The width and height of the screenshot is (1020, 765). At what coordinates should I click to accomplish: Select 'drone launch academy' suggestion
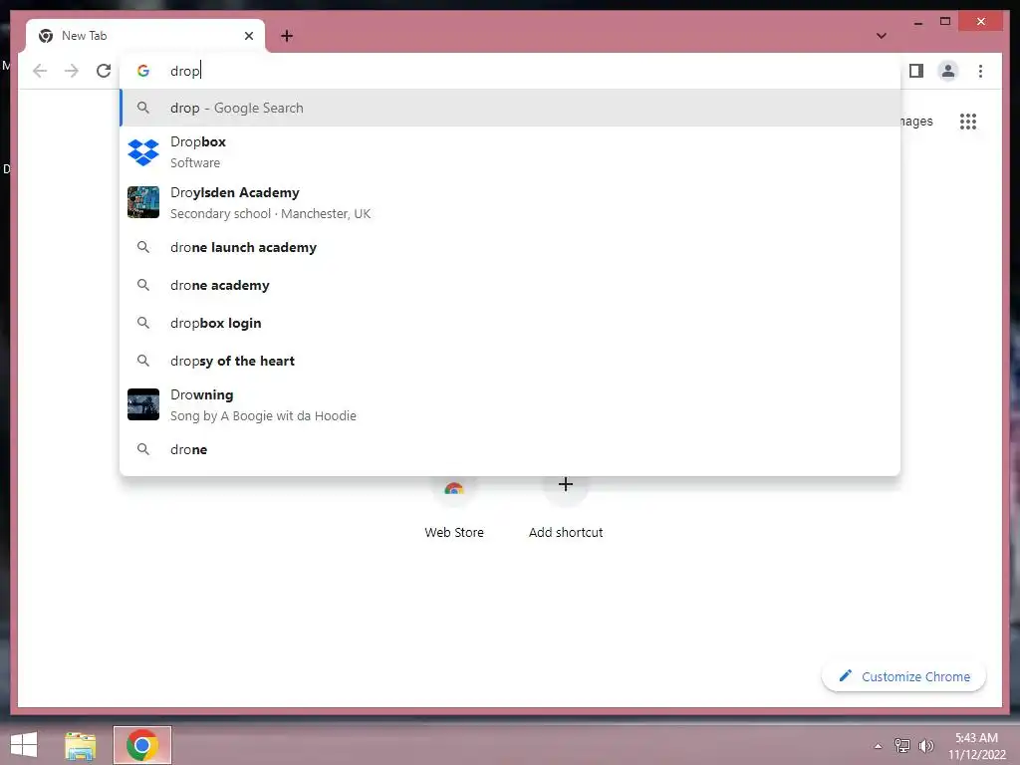coord(510,247)
